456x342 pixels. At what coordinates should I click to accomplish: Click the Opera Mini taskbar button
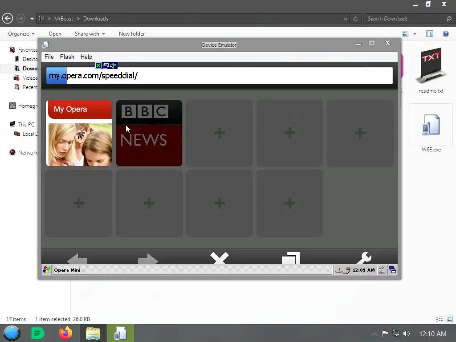click(x=192, y=270)
